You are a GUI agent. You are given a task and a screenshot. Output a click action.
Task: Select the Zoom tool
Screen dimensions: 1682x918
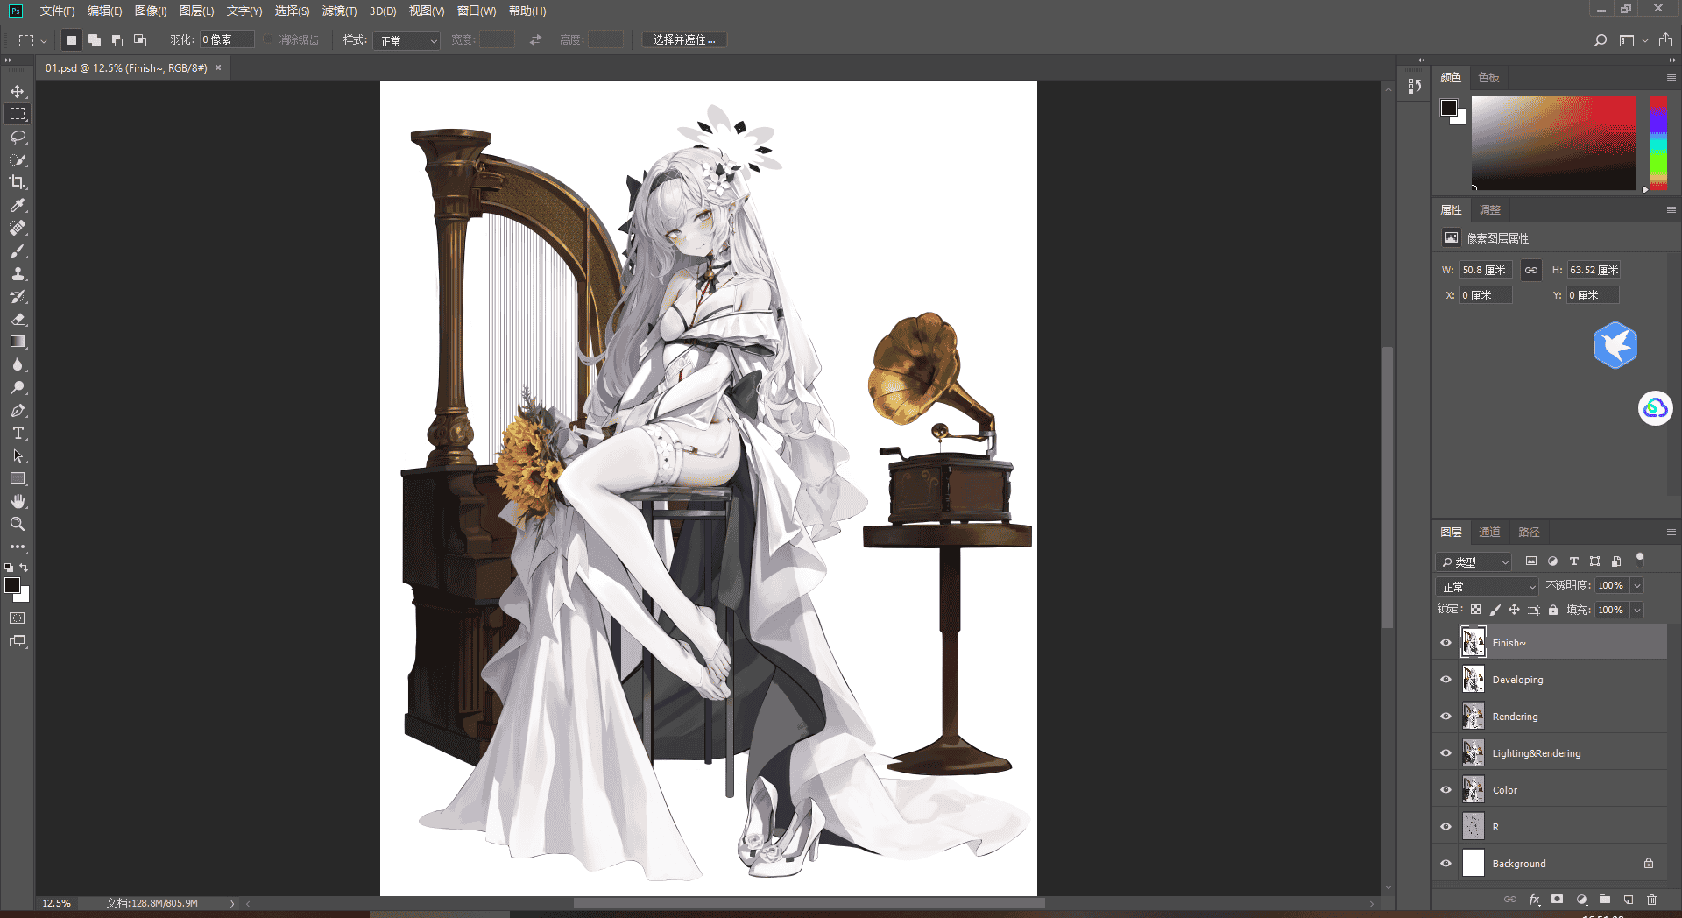18,524
